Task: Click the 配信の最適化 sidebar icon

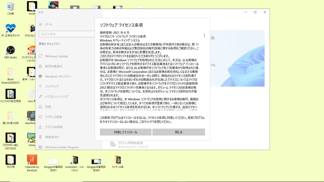Action: pyautogui.click(x=40, y=66)
